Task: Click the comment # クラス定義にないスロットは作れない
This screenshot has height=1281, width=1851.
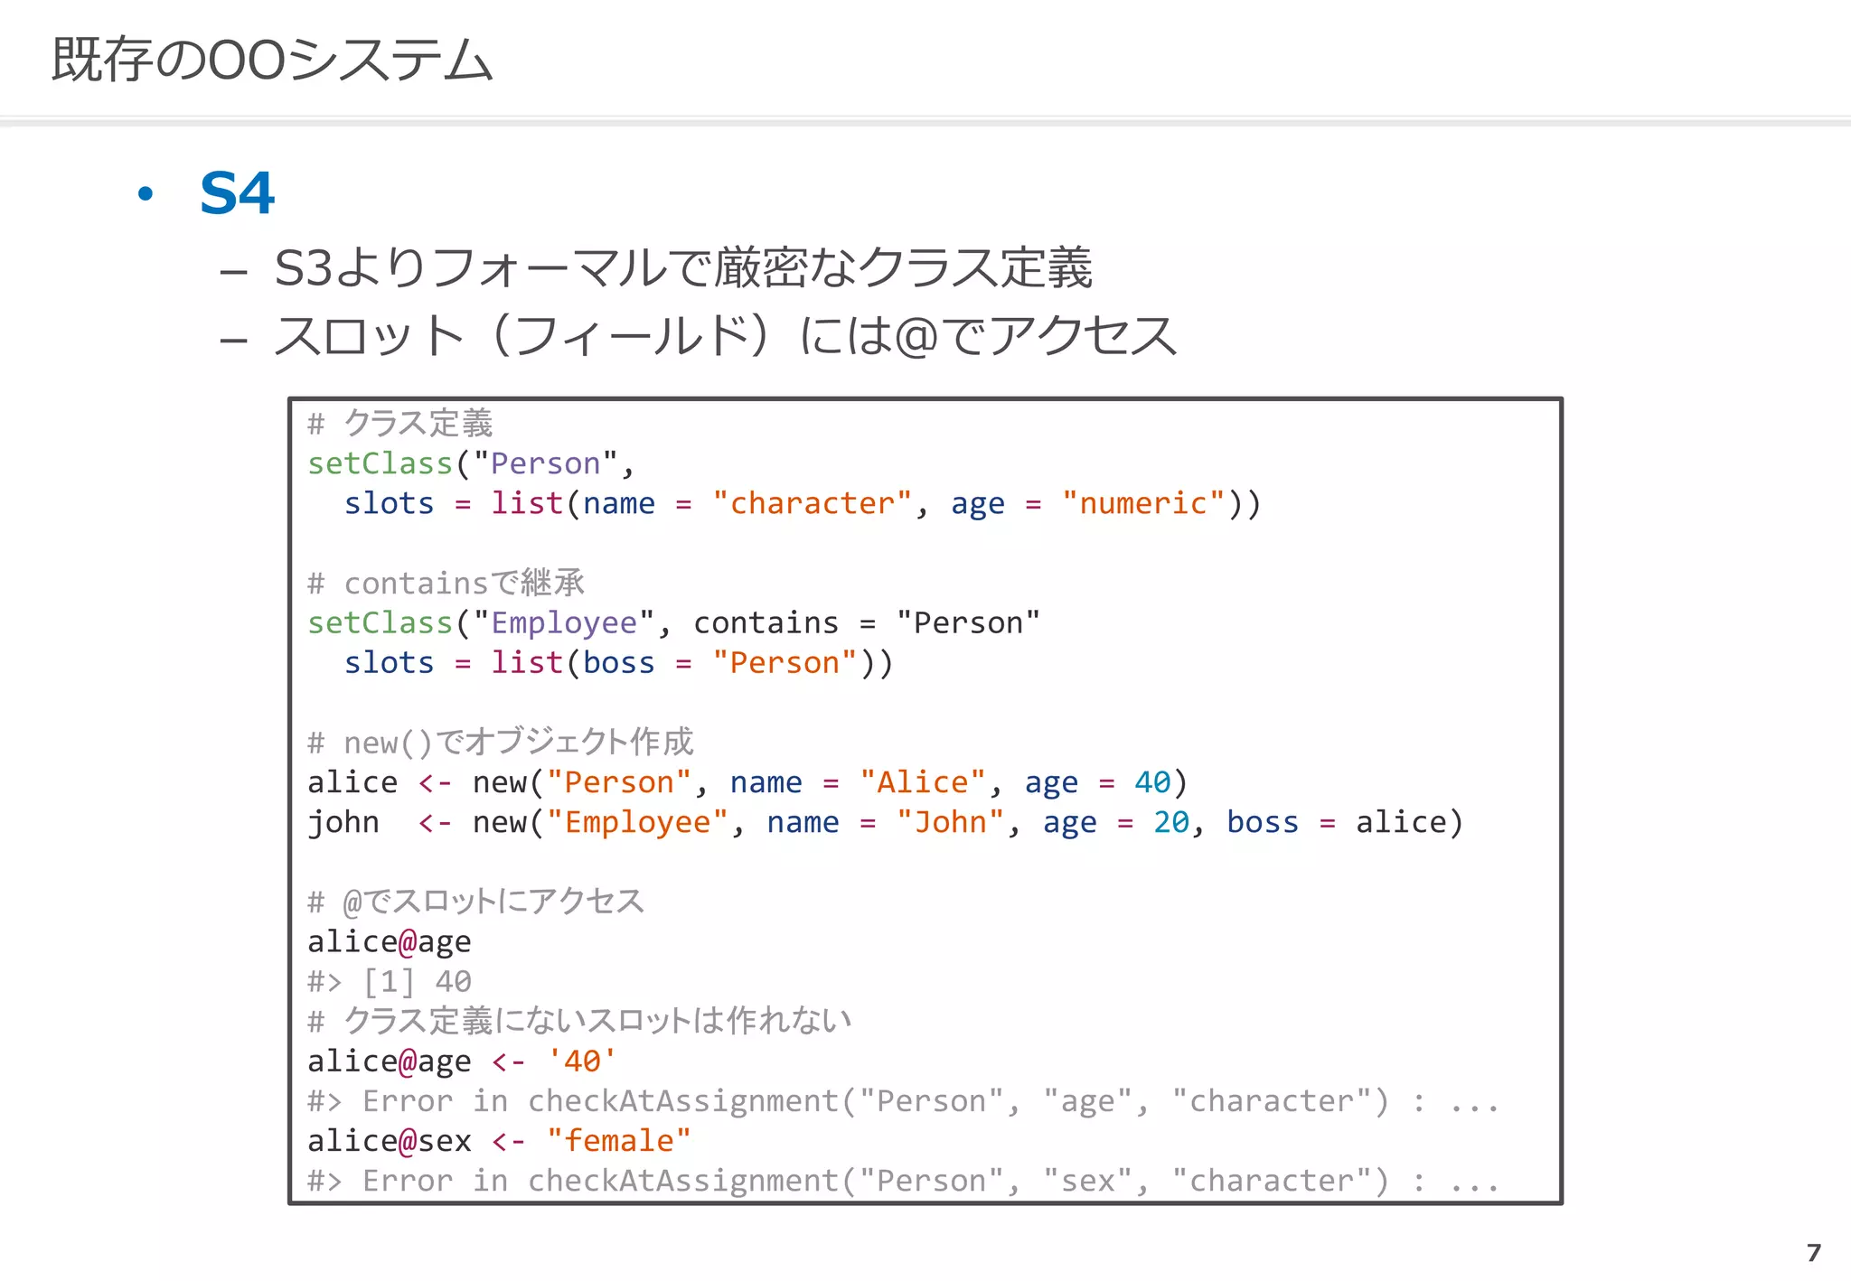Action: (579, 1021)
